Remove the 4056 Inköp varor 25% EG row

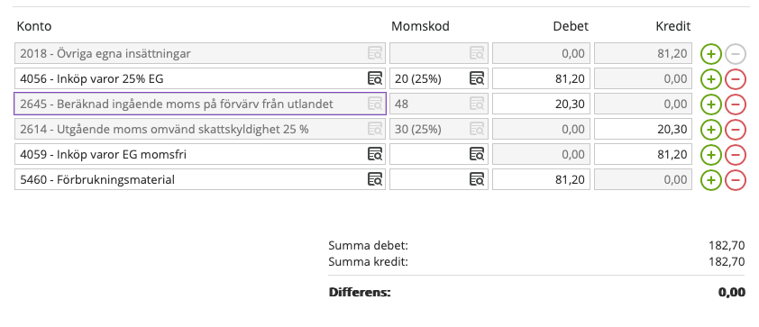coord(736,79)
